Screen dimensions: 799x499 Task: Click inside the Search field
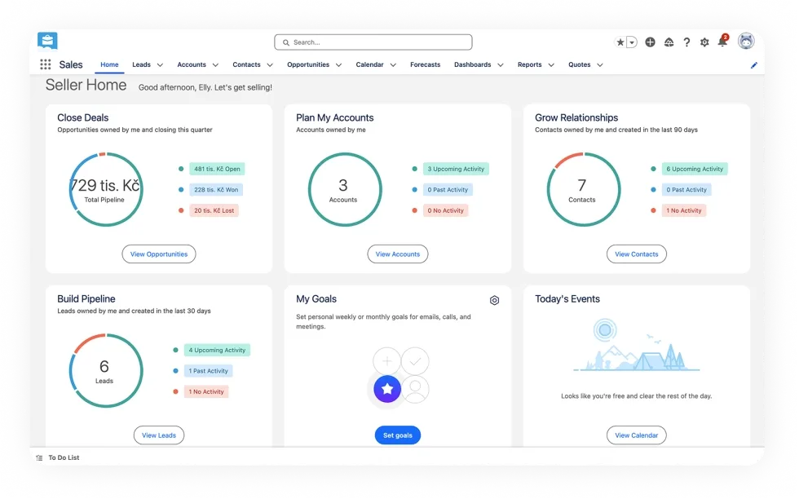point(373,42)
